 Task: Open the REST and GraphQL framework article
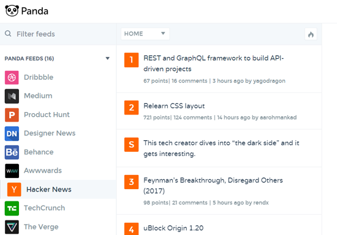(x=214, y=64)
